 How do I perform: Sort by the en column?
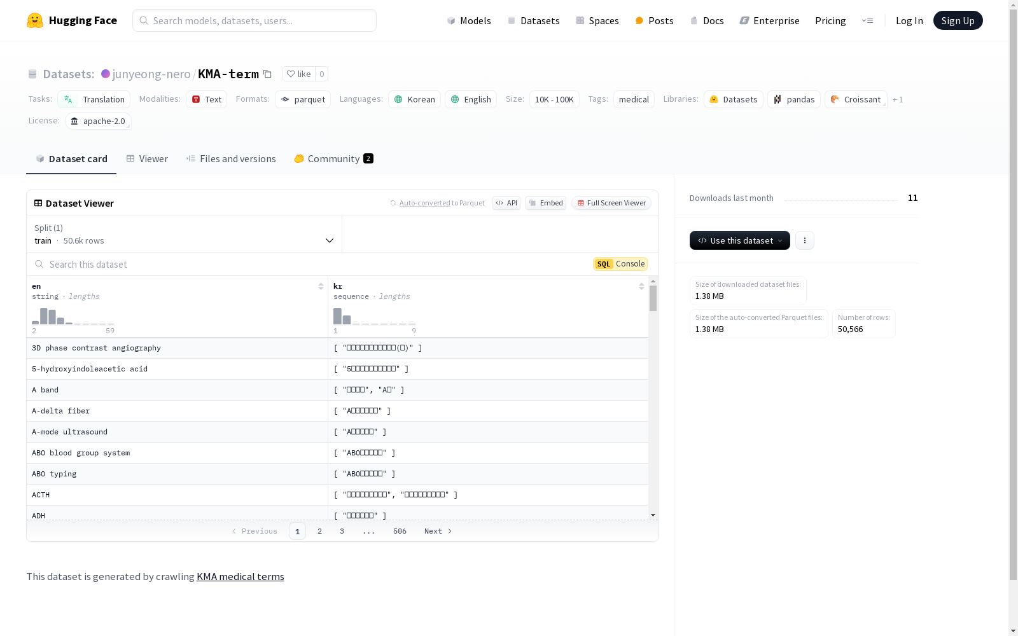pos(321,286)
